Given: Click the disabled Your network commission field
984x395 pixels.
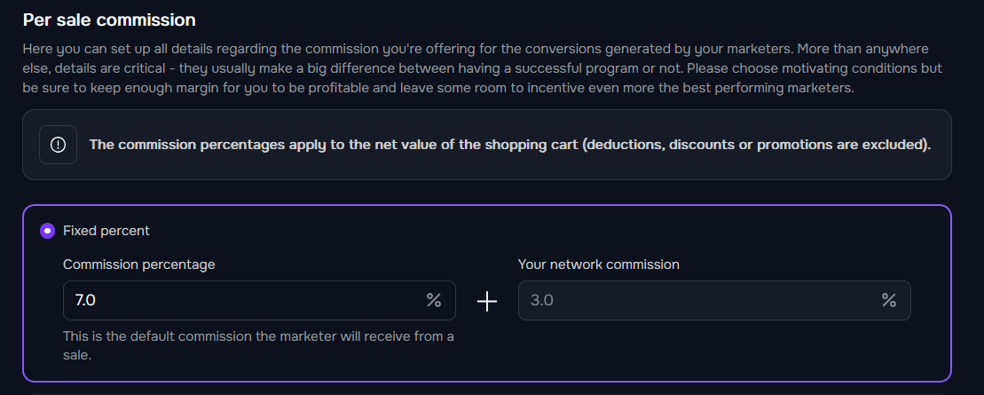Looking at the screenshot, I should tap(714, 300).
